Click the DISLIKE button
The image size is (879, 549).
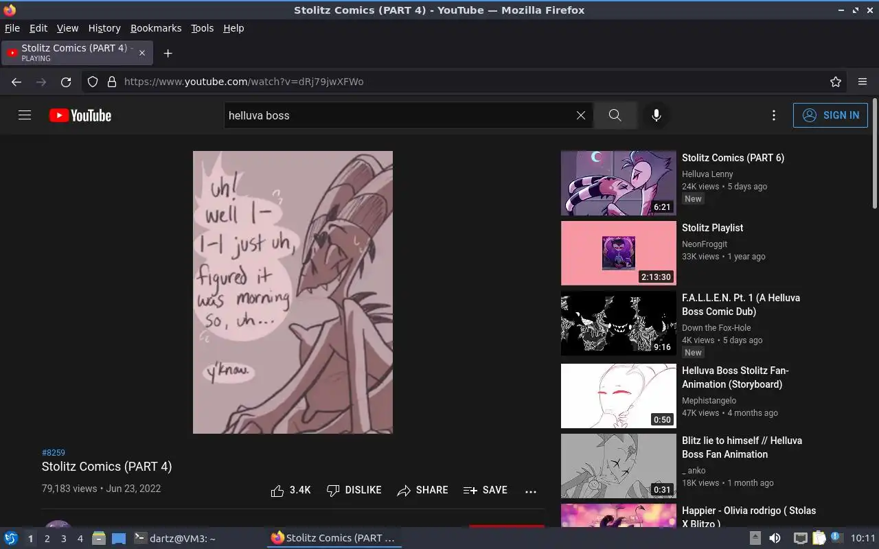coord(354,490)
